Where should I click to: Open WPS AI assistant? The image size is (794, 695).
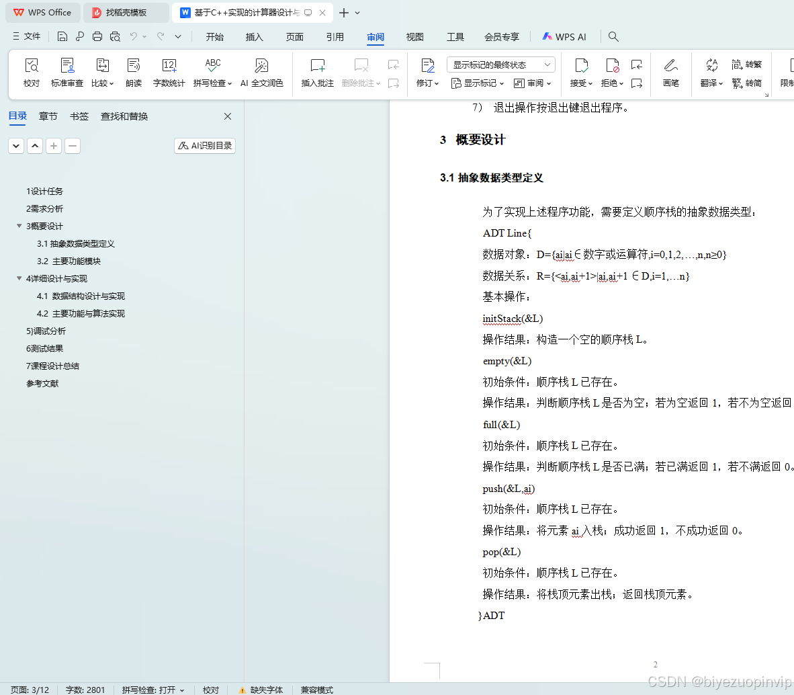point(564,36)
